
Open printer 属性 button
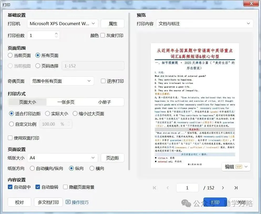(x=112, y=24)
